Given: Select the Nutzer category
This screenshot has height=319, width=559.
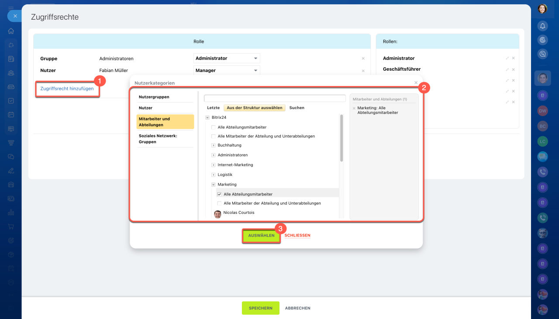Looking at the screenshot, I should (x=165, y=108).
